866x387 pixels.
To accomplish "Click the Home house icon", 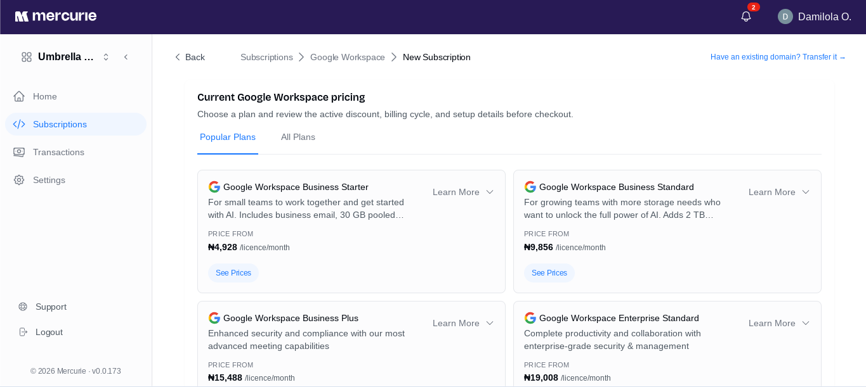I will click(x=19, y=96).
